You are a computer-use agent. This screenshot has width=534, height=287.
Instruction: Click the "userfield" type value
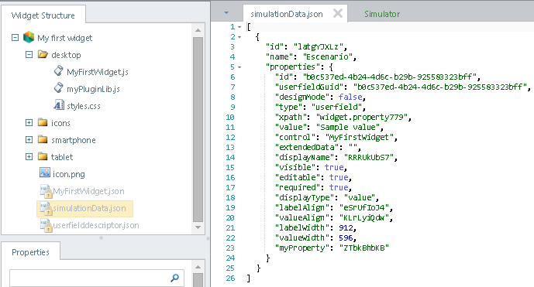click(336, 107)
